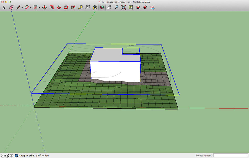Image resolution: width=249 pixels, height=158 pixels.
Task: Activate the Paint Bucket tool
Action: pos(95,7)
